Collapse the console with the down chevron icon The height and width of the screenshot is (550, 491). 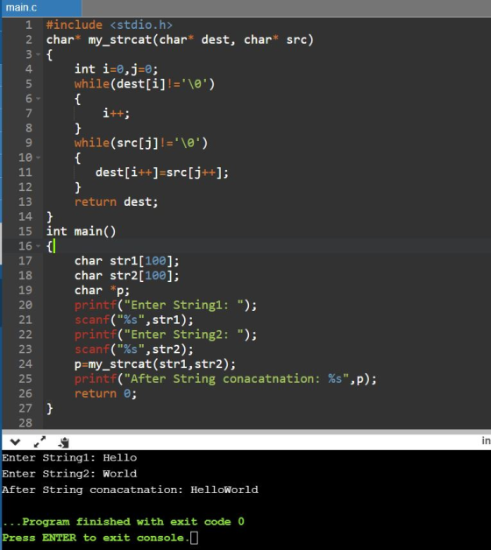coord(15,442)
